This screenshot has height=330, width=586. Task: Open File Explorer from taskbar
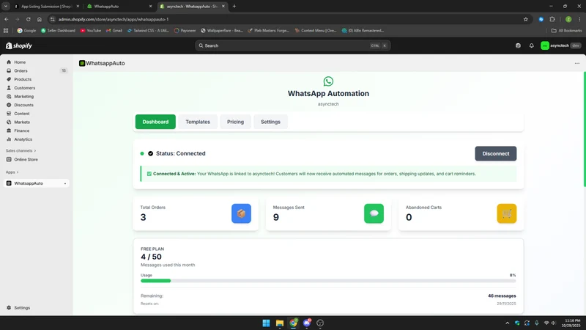point(280,323)
